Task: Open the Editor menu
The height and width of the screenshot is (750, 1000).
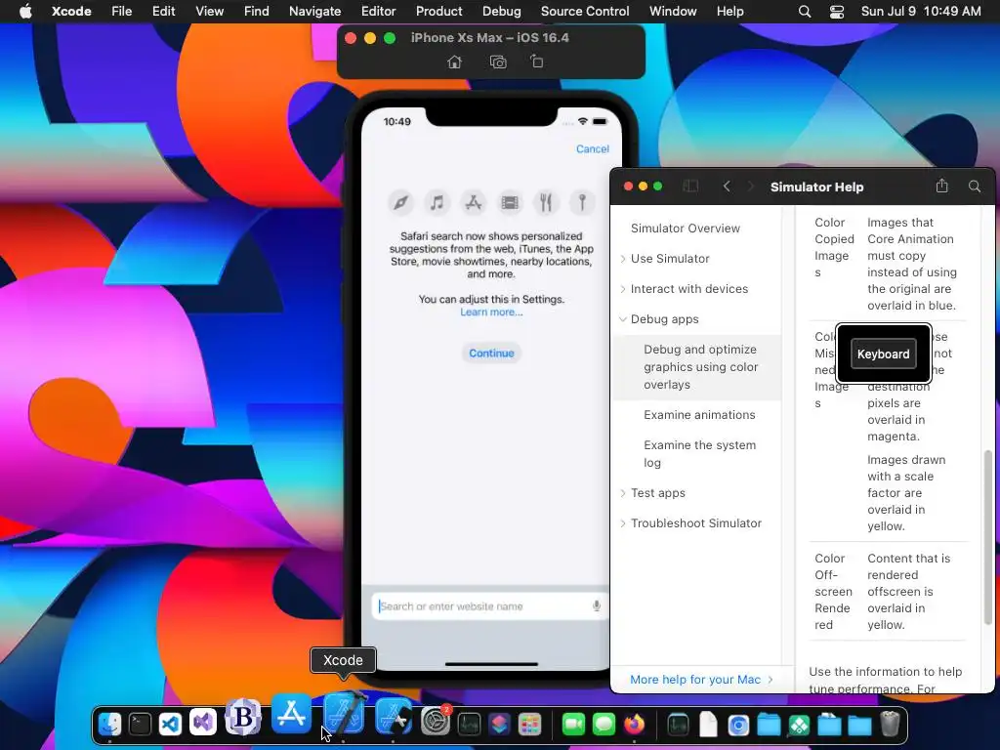Action: [378, 12]
